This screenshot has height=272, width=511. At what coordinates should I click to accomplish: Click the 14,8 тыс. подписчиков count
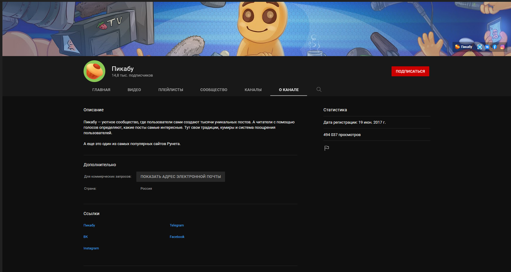[x=132, y=75]
